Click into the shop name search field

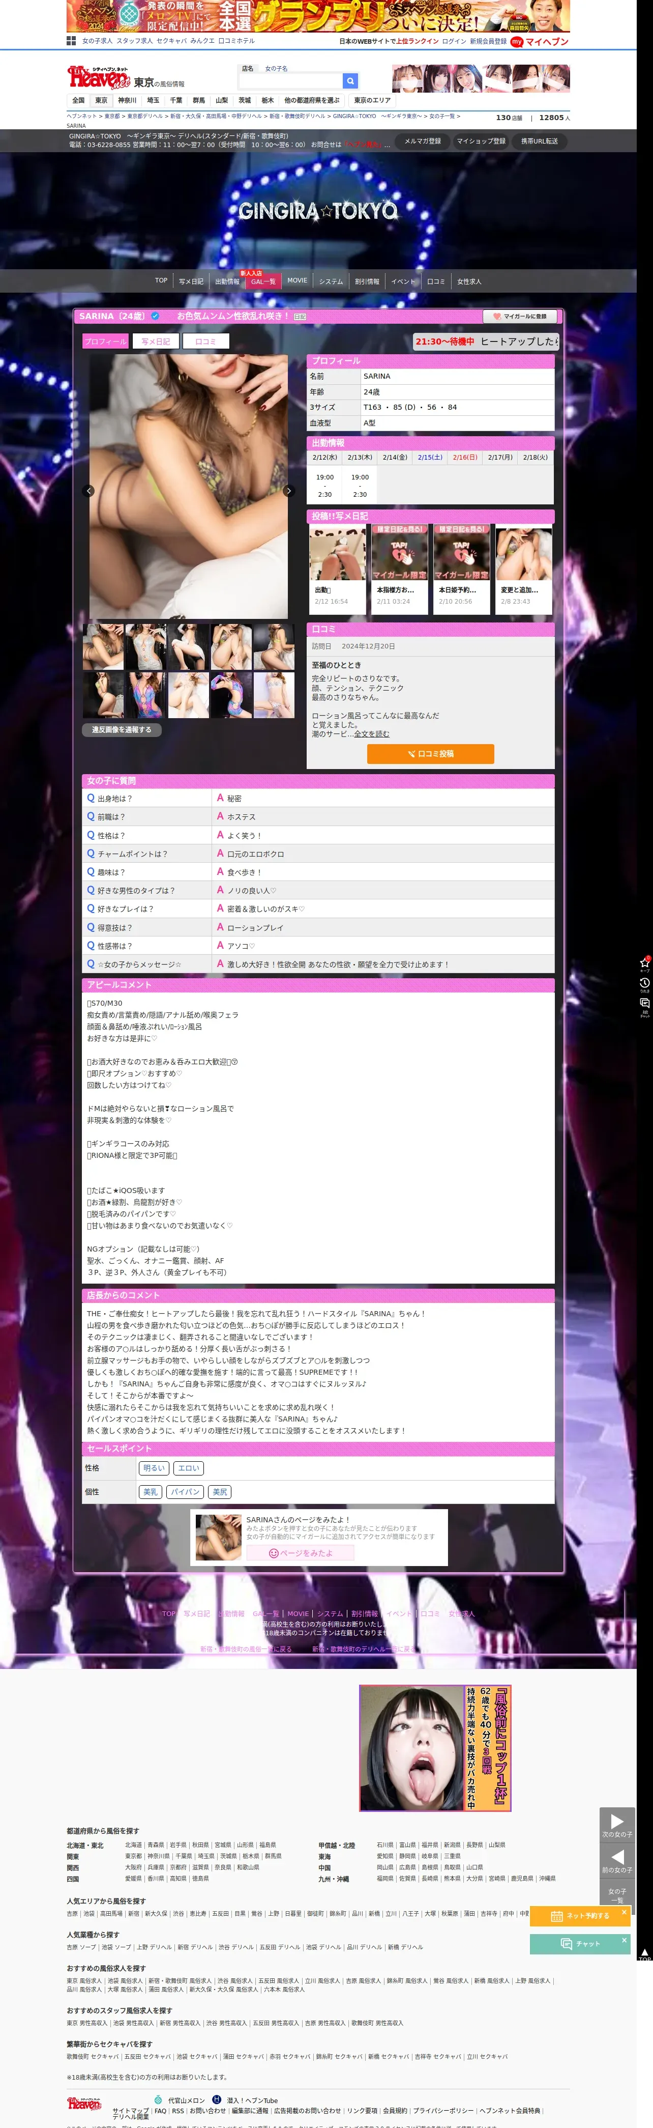[290, 81]
